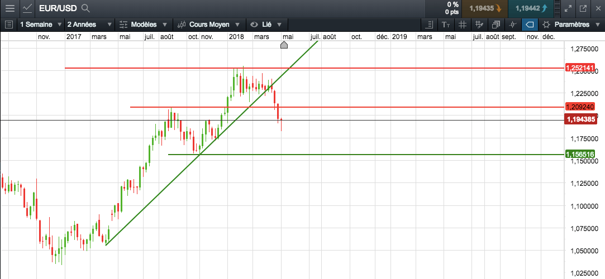The image size is (605, 279).
Task: Click the grid lines icon
Action: pos(462,25)
